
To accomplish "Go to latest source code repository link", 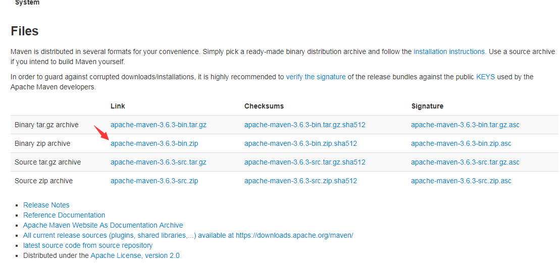I will click(88, 245).
